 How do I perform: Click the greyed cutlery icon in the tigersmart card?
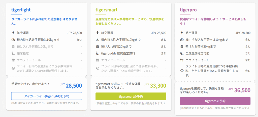point(98,60)
